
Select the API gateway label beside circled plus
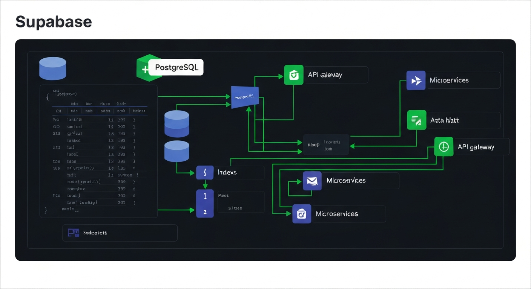pos(476,147)
